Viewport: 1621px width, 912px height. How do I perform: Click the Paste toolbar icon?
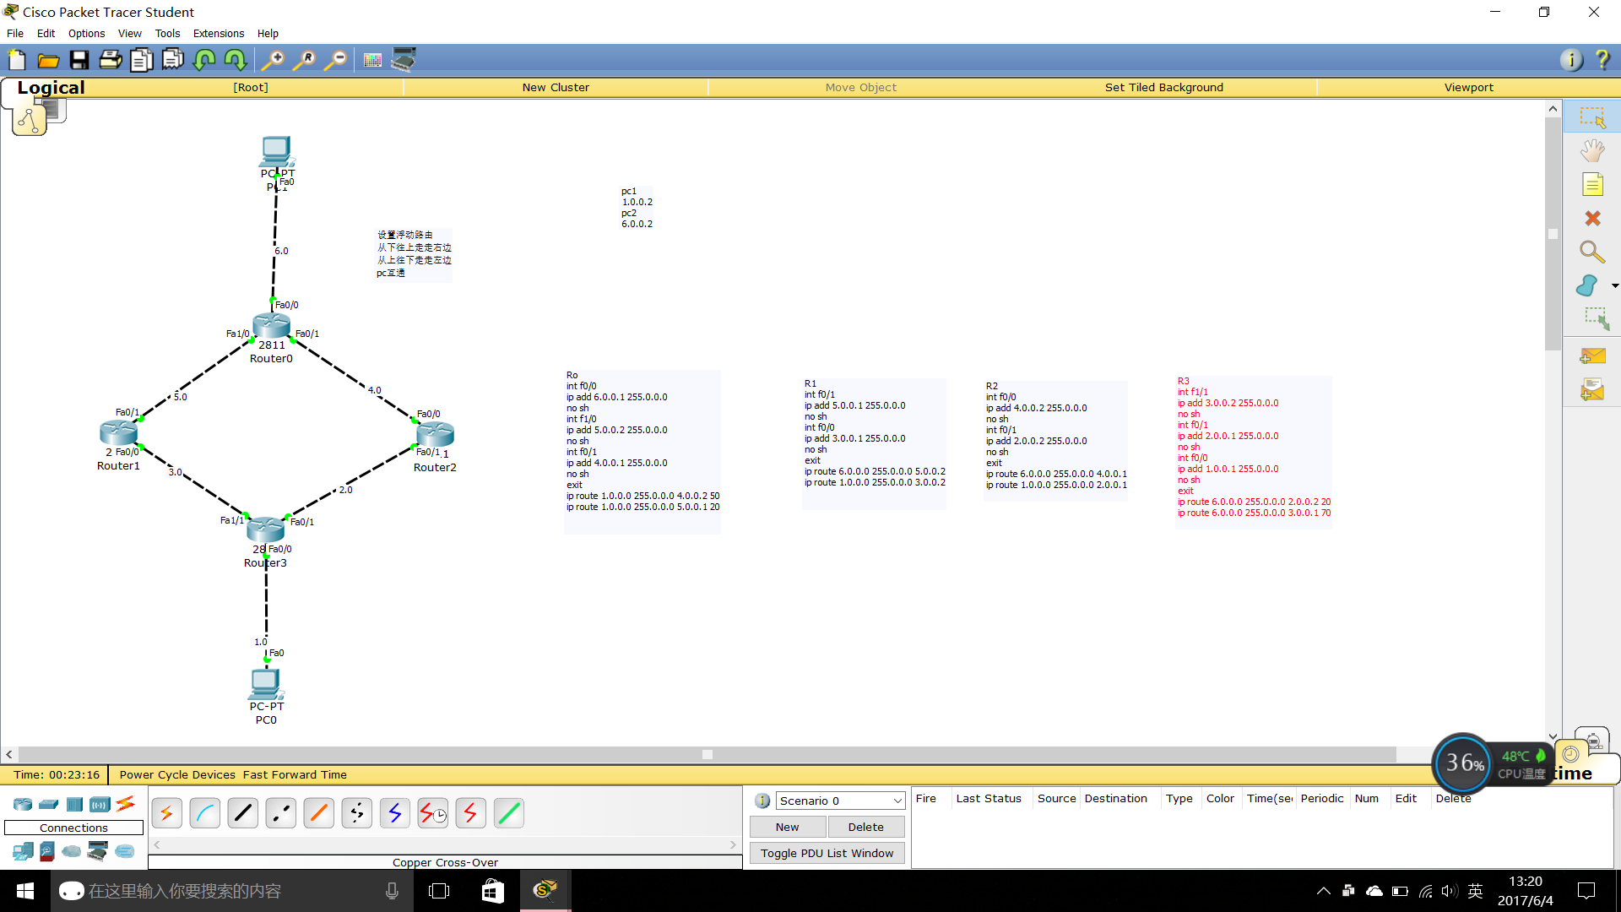(x=173, y=60)
